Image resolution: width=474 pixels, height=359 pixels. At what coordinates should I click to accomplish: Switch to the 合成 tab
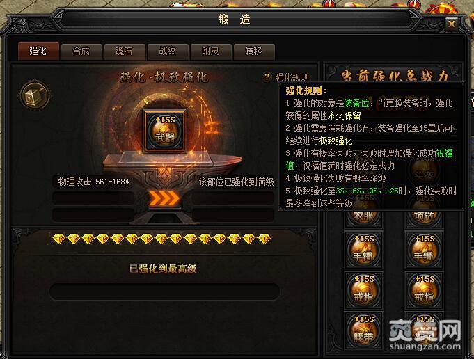(x=81, y=51)
